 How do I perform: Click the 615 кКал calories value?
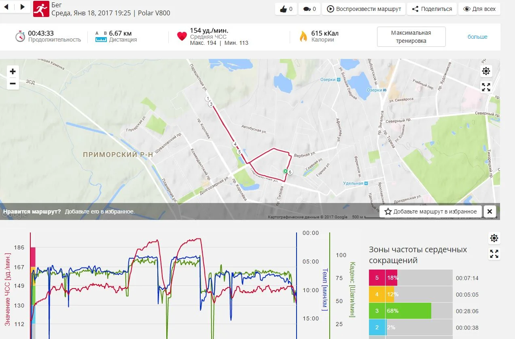(x=325, y=33)
